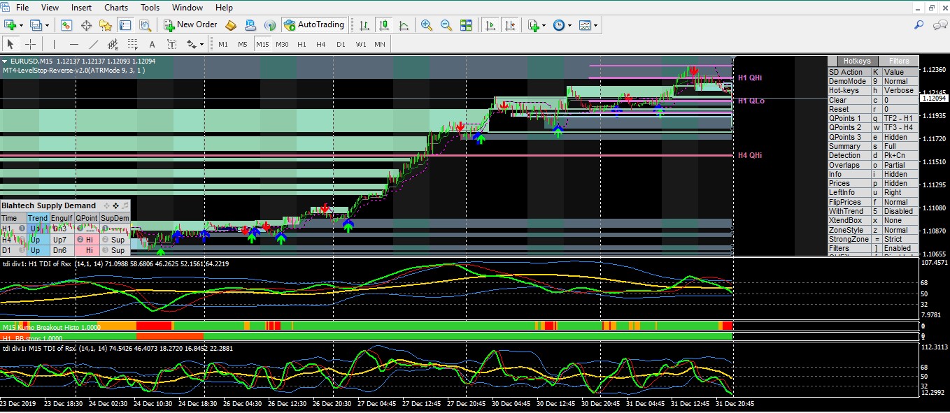This screenshot has height=413, width=950.
Task: Switch to the H4 timeframe
Action: (x=320, y=44)
